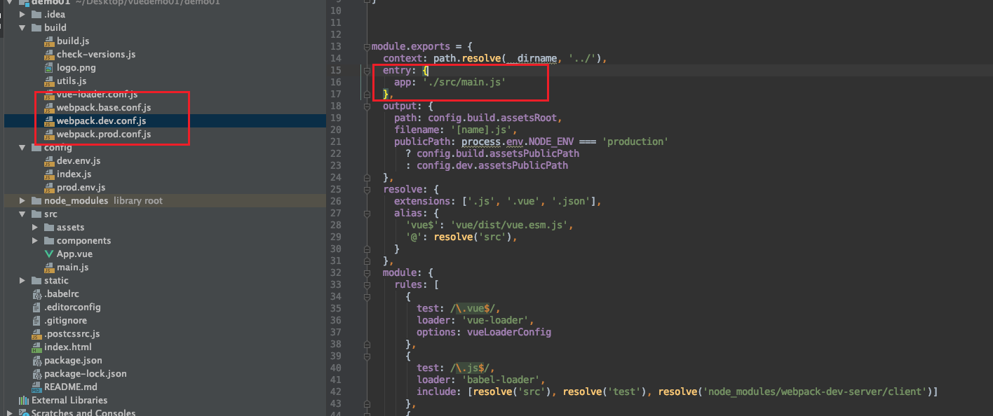Image resolution: width=993 pixels, height=416 pixels.
Task: Click the webpack.prod.conf.js file icon
Action: coord(49,134)
